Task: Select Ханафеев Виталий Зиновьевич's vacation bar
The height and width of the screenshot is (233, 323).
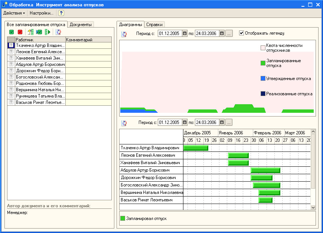Action: 238,163
